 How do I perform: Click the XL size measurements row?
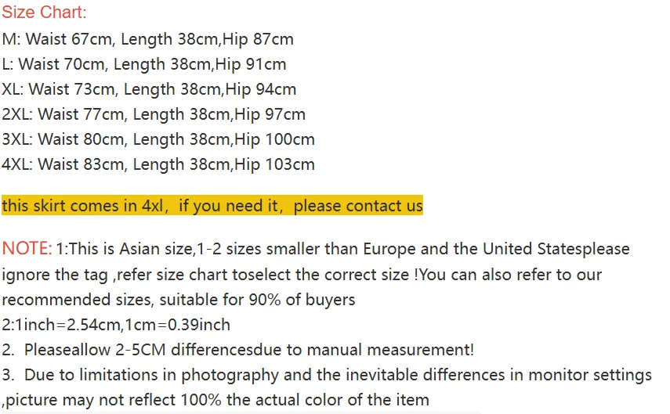point(149,89)
